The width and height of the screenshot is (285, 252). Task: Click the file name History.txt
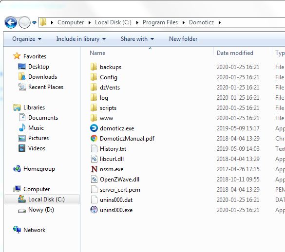tap(113, 149)
